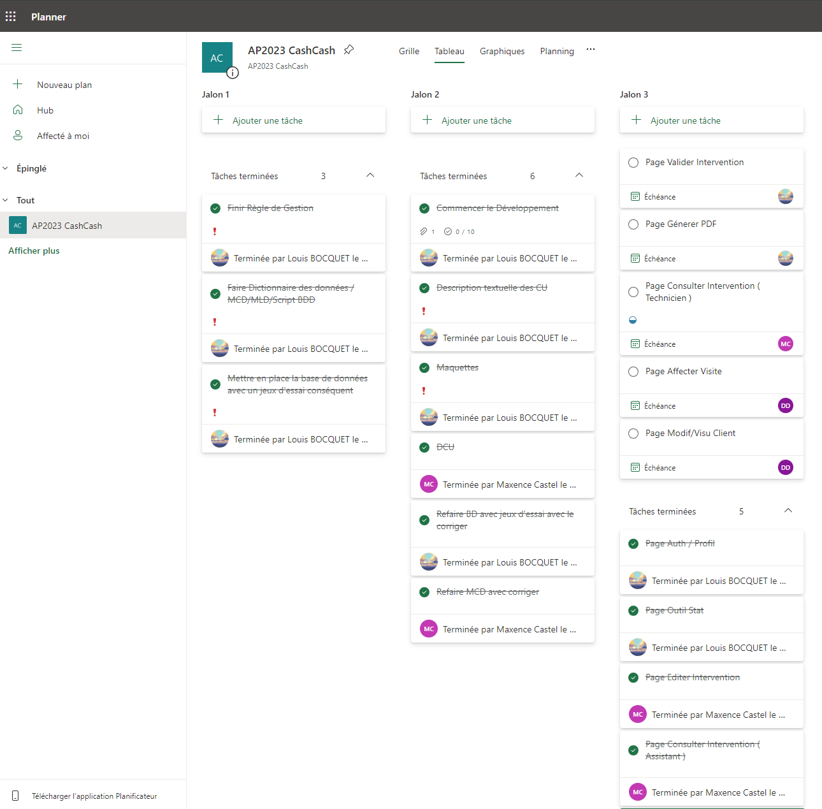Click the Hub home icon

point(18,110)
